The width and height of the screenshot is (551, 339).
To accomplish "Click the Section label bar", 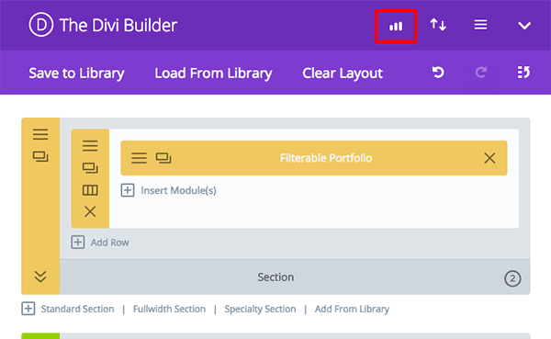I will pyautogui.click(x=295, y=277).
